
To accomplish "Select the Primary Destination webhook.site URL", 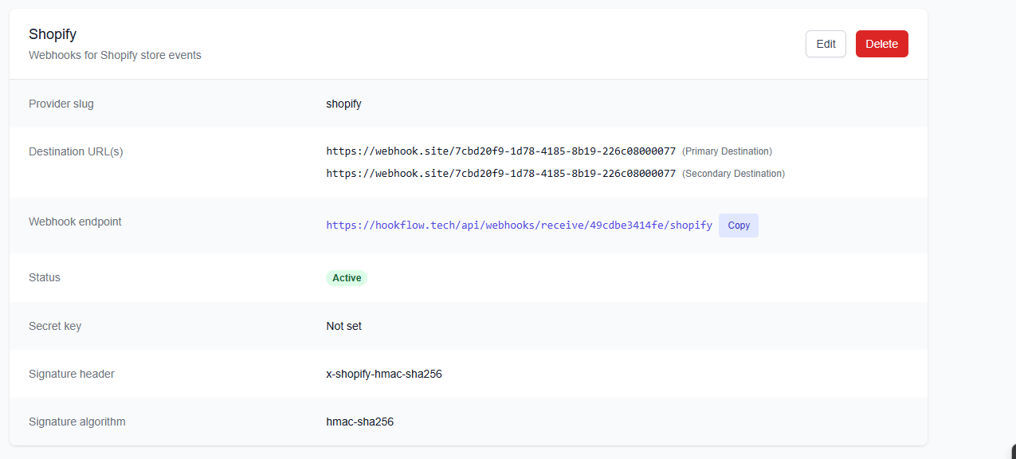I will point(500,151).
